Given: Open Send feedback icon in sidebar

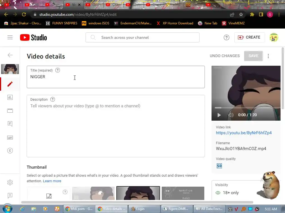Looking at the screenshot, I should pos(10,196).
